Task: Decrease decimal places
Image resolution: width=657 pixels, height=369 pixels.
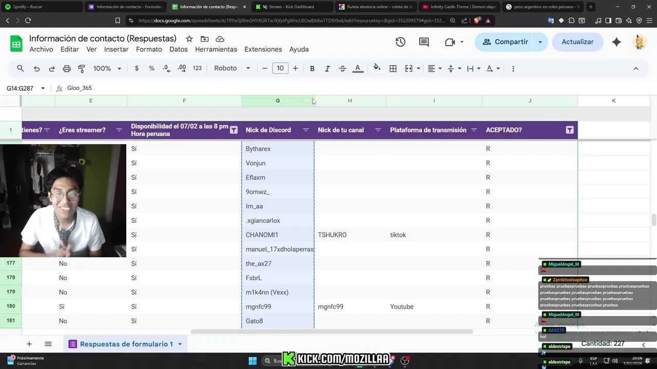Action: (x=166, y=68)
